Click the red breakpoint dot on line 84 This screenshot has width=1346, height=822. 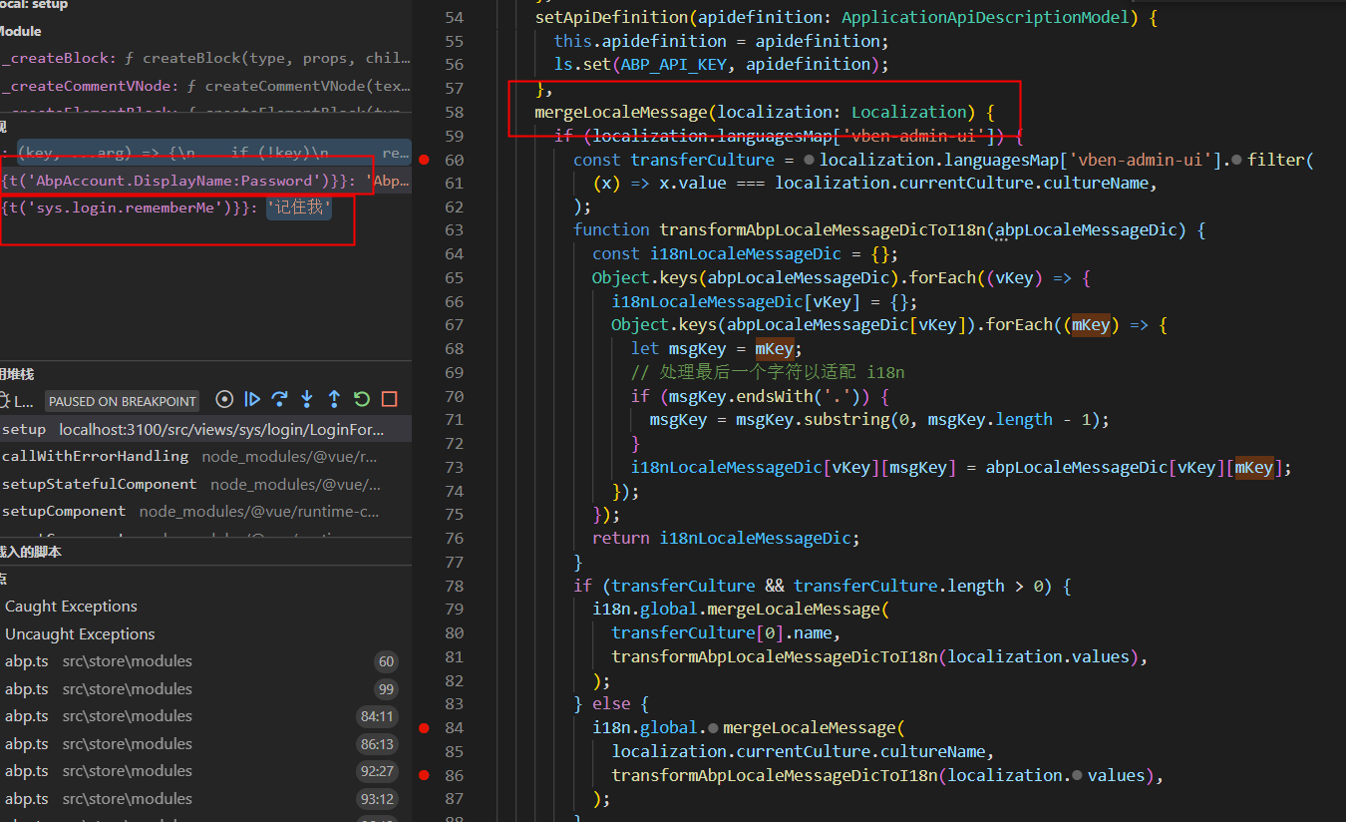point(423,727)
